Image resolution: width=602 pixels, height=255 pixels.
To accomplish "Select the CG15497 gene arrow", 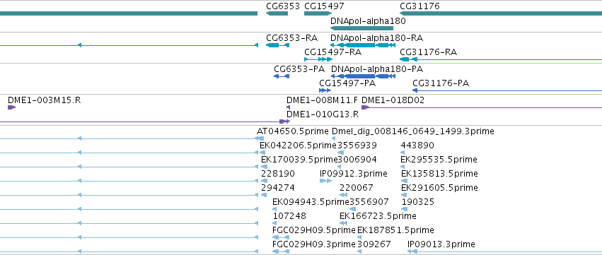I will [x=318, y=13].
